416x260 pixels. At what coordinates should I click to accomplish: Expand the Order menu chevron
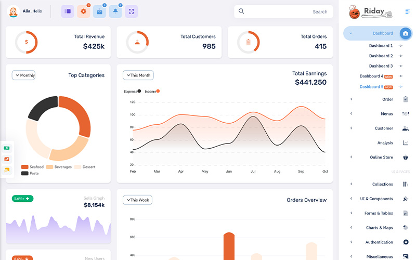tap(352, 99)
